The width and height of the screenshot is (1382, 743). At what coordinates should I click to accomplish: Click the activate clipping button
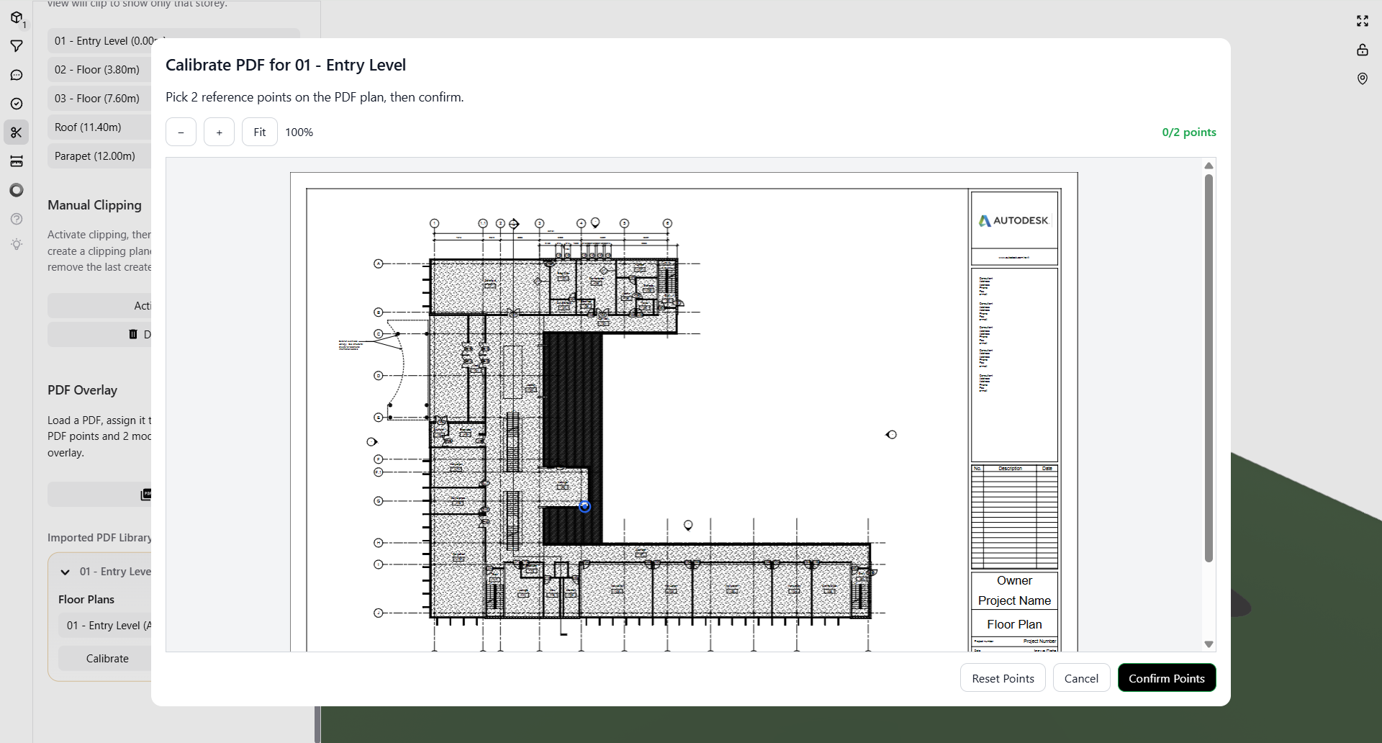99,305
